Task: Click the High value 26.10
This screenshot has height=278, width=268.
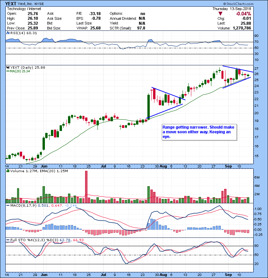Action: coord(33,18)
